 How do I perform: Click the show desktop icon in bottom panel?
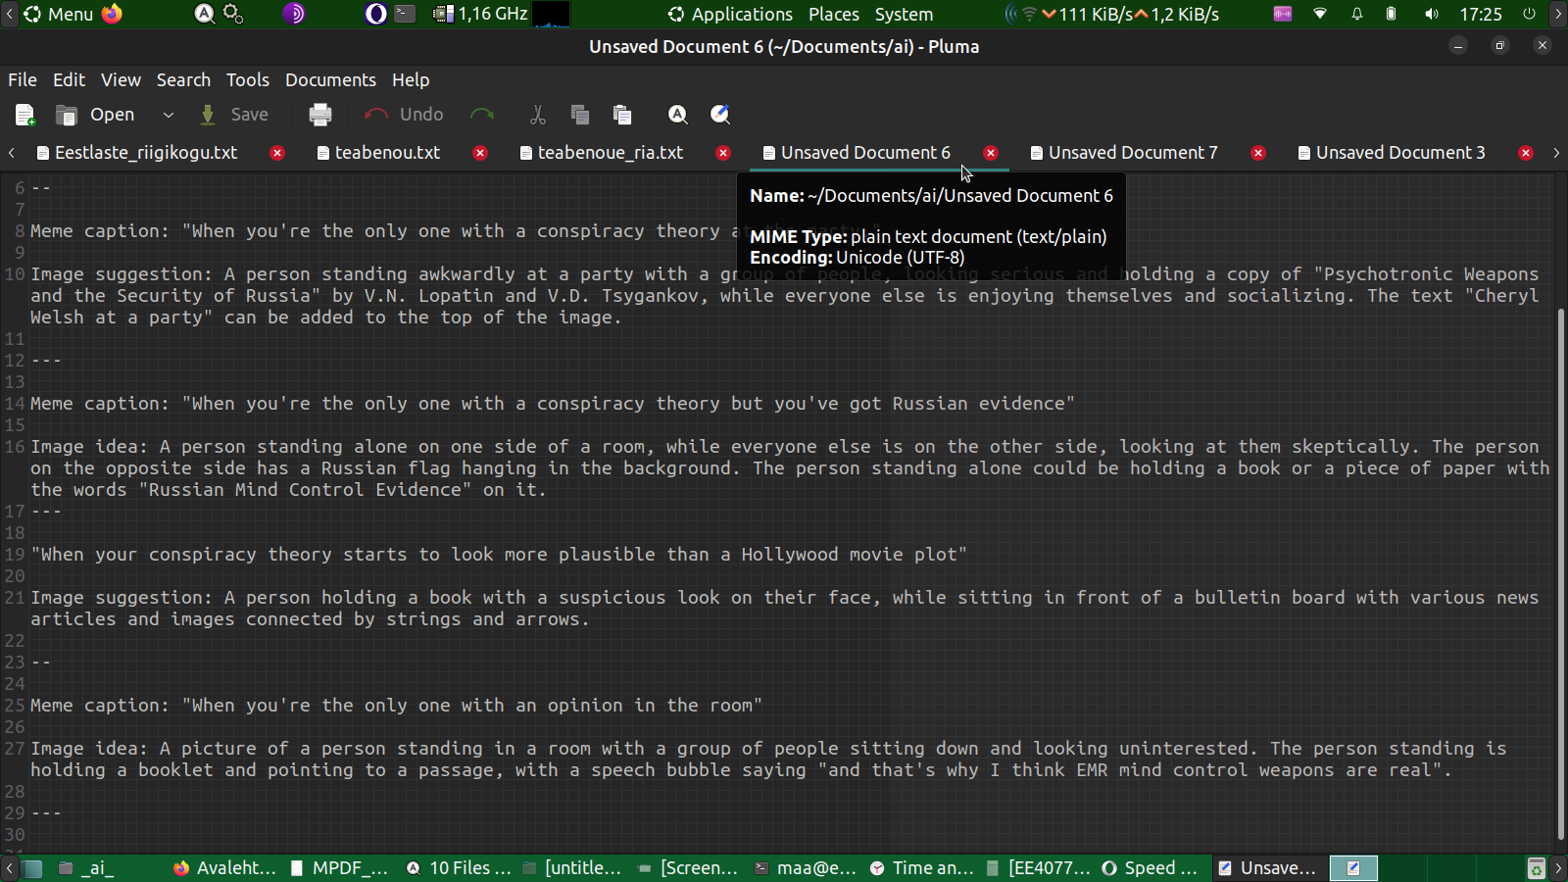(32, 868)
